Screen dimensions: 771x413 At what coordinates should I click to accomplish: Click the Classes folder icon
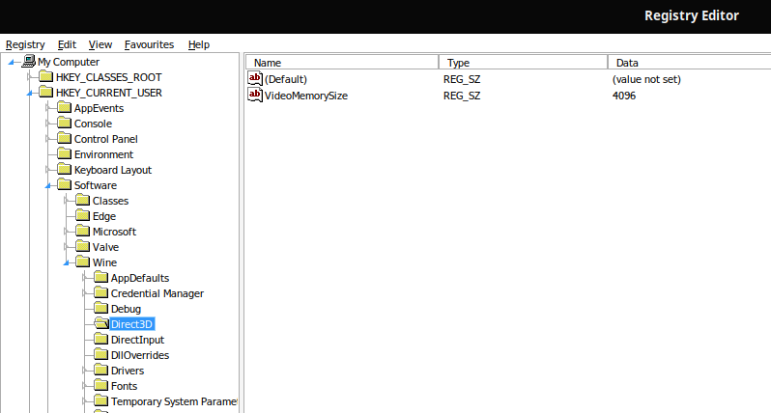tap(83, 201)
